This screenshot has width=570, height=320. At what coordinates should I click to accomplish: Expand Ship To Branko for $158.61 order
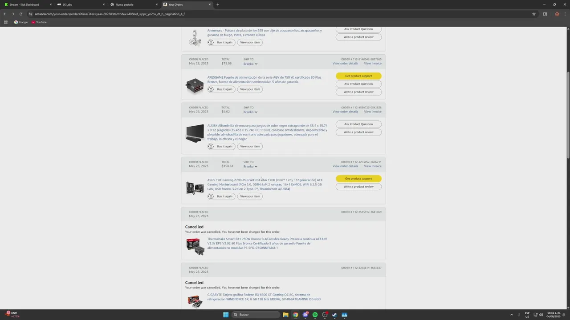pyautogui.click(x=250, y=166)
